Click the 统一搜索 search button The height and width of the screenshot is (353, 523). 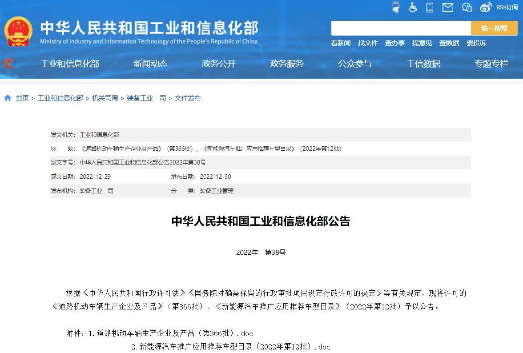pyautogui.click(x=494, y=28)
